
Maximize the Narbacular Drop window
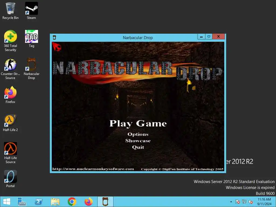209,37
